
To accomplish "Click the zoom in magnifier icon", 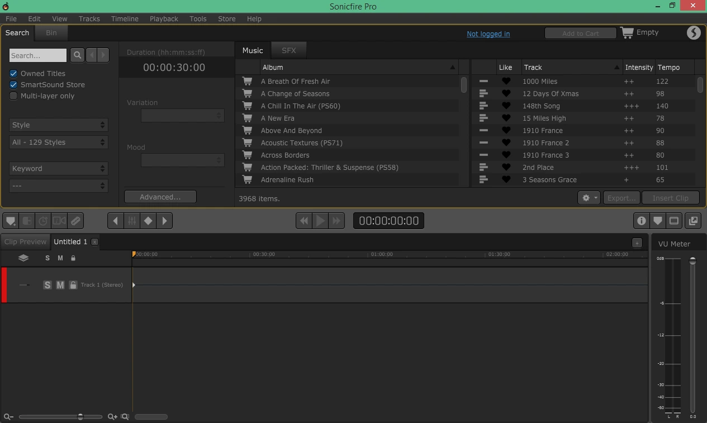I will pos(112,416).
